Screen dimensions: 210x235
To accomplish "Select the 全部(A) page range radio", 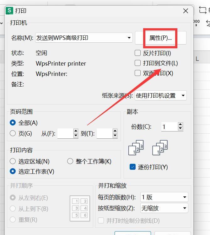I will tap(13, 123).
